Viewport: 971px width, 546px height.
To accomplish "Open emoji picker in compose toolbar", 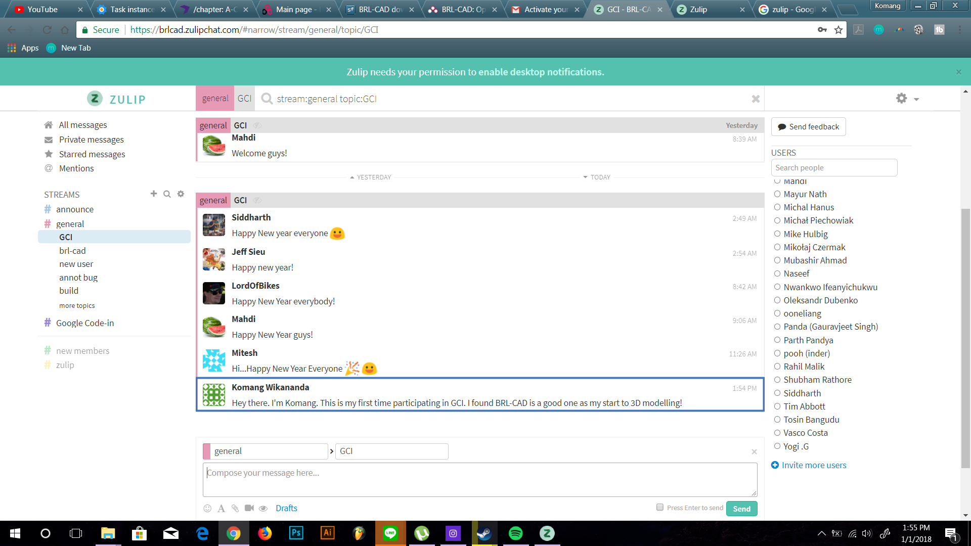I will [x=207, y=508].
